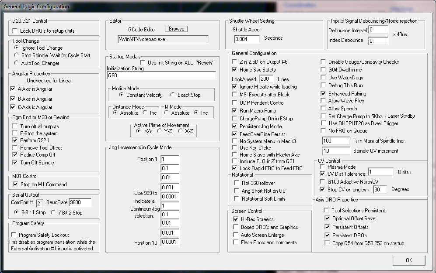Click the Browse button for GCode Editor
This screenshot has width=436, height=273.
pos(177,29)
